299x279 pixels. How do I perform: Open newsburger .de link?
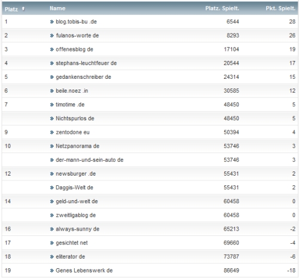[76, 174]
